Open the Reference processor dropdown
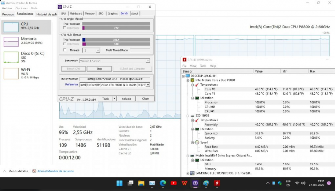The image size is (335, 191). coord(148,85)
